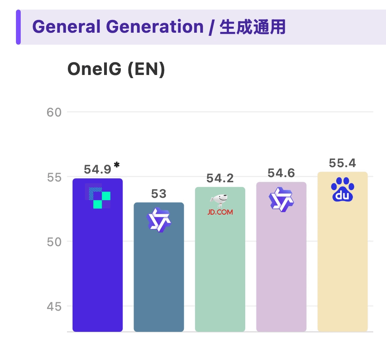Click the JD.COM logo
The image size is (386, 343).
point(220,205)
